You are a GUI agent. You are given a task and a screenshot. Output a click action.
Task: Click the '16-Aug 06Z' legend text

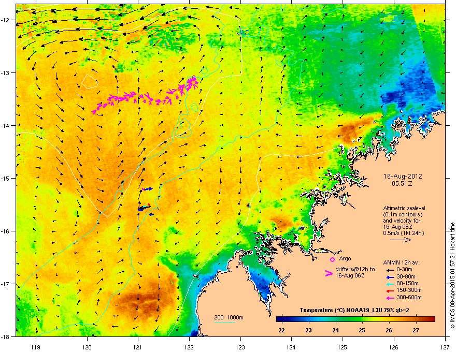(350, 275)
